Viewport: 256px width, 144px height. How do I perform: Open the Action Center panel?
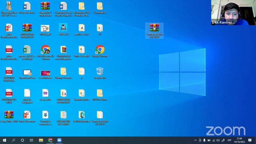(250, 140)
